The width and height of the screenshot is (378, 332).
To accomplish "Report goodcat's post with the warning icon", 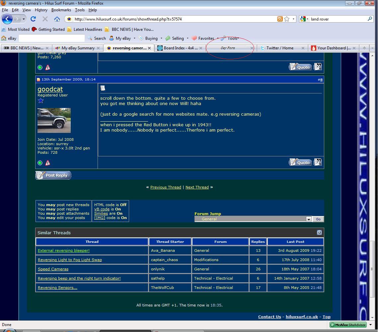I will 47,163.
